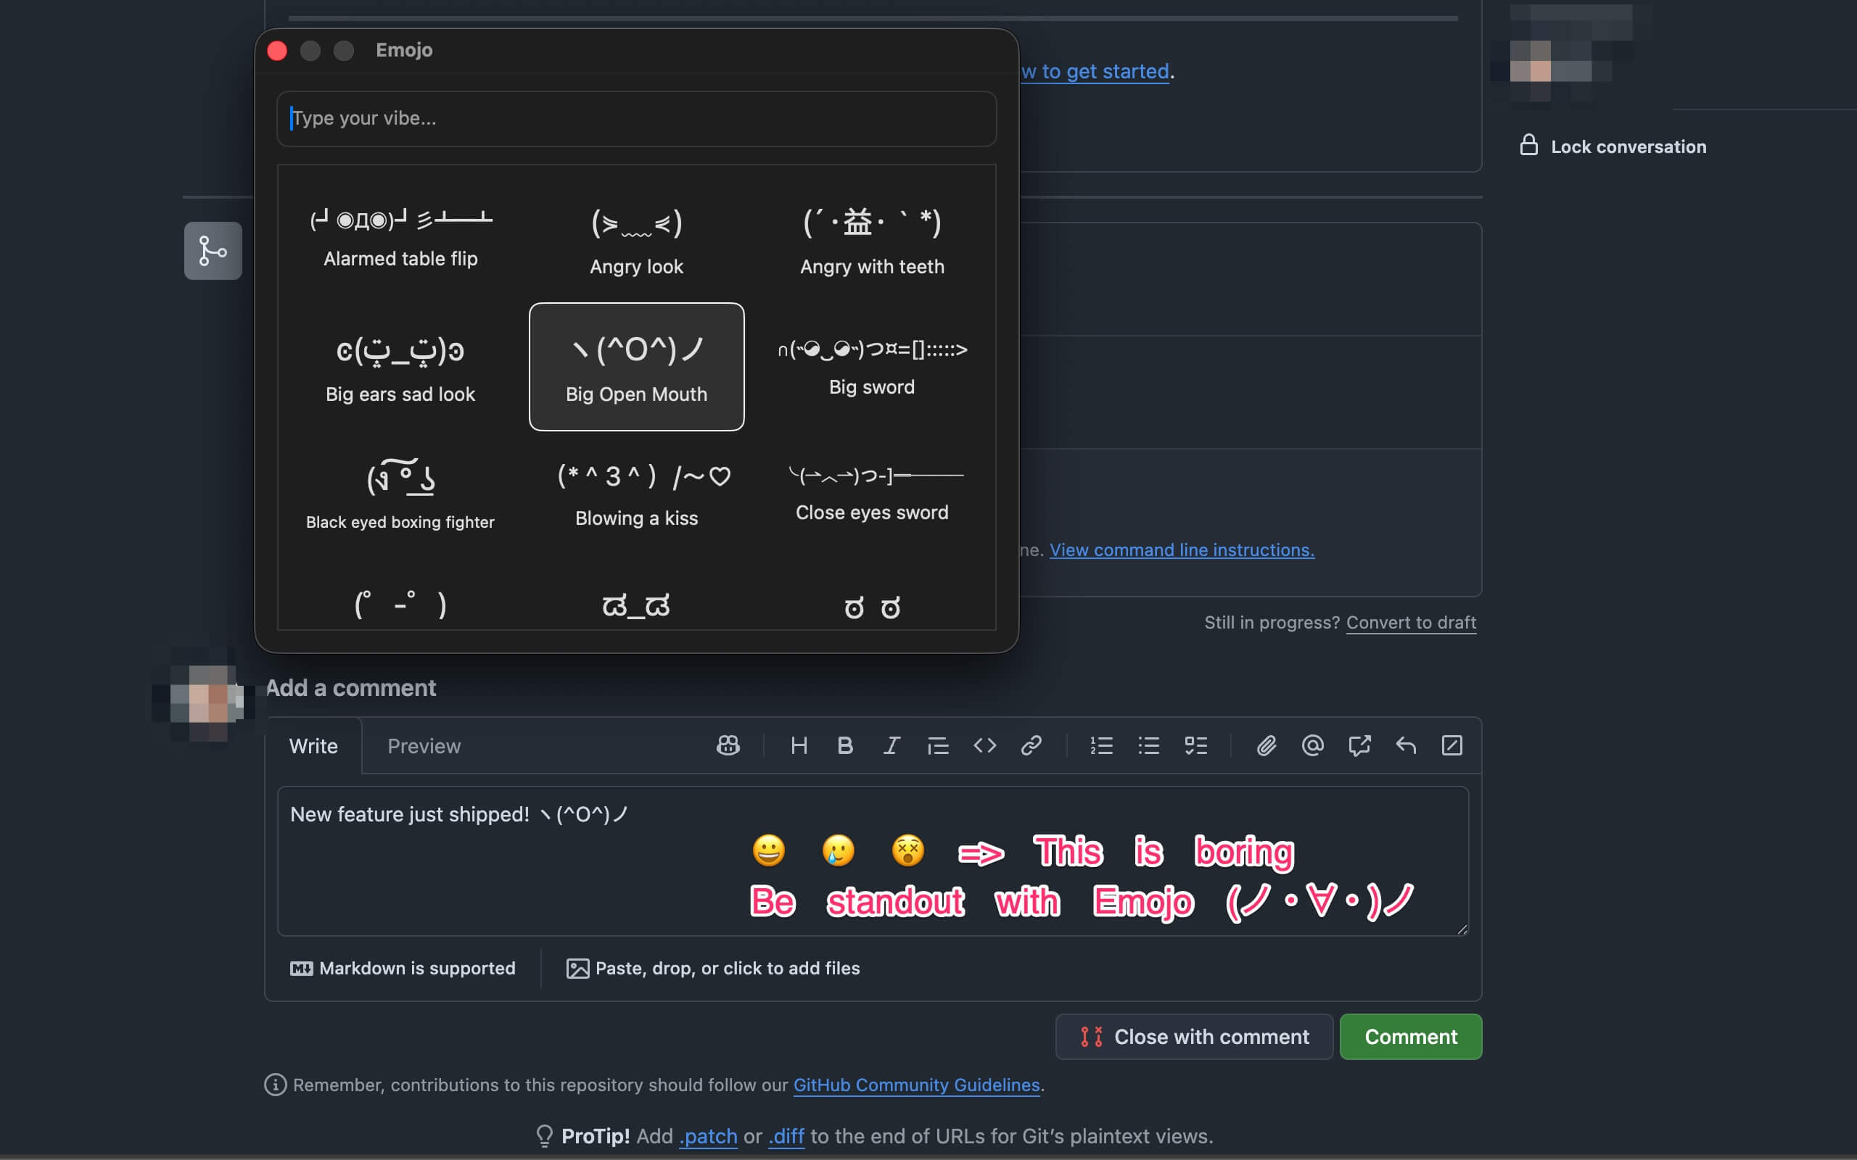The height and width of the screenshot is (1160, 1857).
Task: Click the green Comment button
Action: (x=1410, y=1037)
